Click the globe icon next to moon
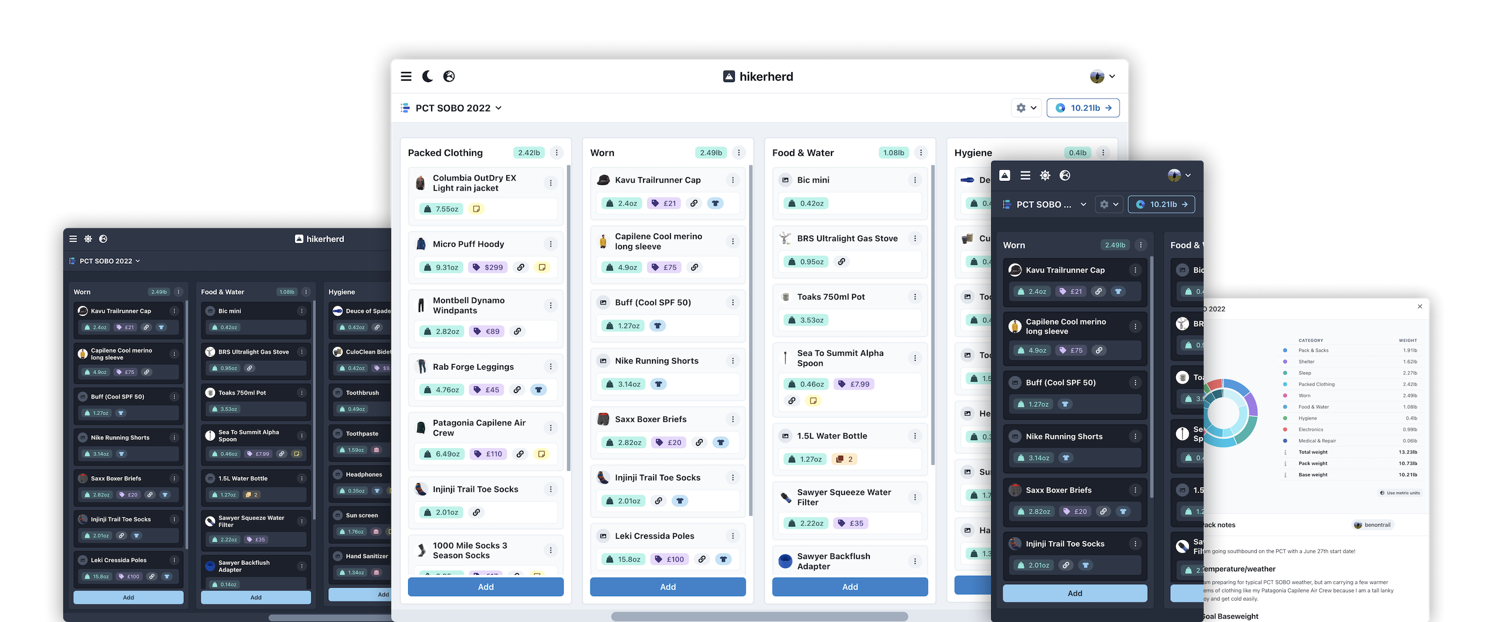1492x622 pixels. 449,77
